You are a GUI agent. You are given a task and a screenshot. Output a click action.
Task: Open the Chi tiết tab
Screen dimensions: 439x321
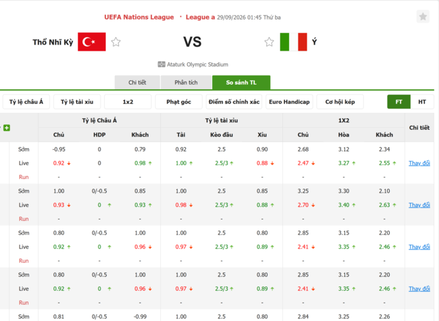(x=137, y=82)
